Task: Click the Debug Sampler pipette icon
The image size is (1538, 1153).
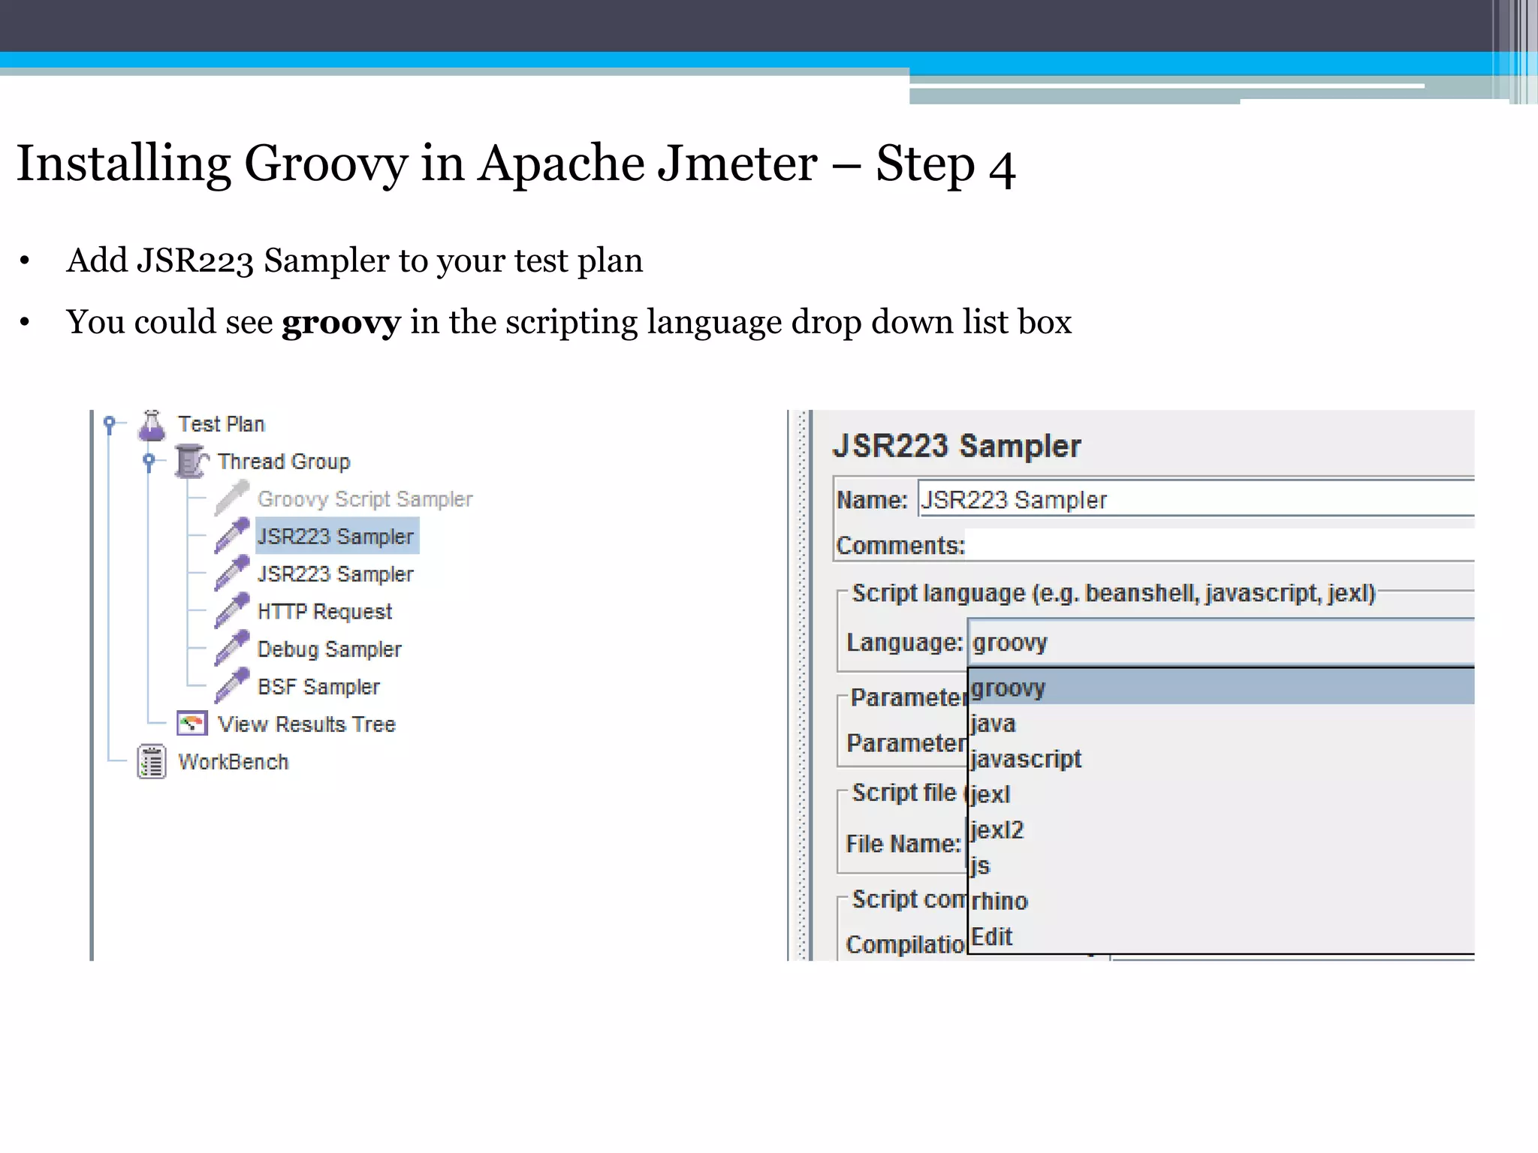Action: 231,649
